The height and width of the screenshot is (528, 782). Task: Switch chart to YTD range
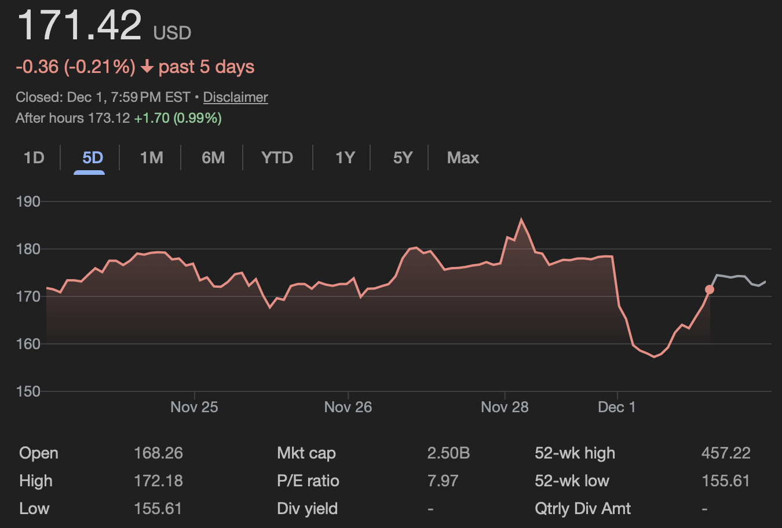point(277,157)
